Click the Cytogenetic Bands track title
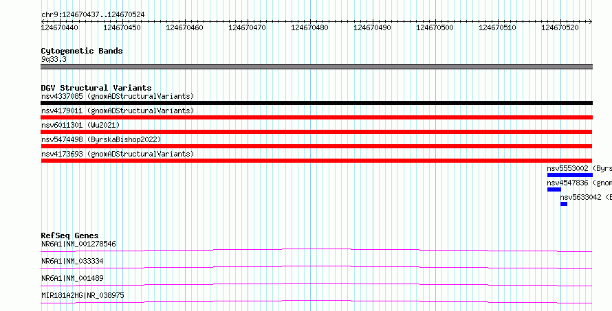The height and width of the screenshot is (311, 612). [82, 51]
